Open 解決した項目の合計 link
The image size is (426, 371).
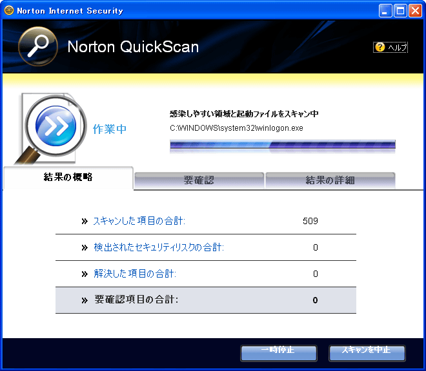click(135, 274)
